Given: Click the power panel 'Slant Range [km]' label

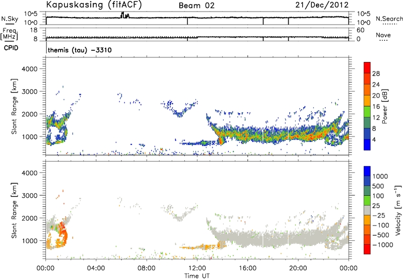Looking at the screenshot, I should (x=14, y=106).
